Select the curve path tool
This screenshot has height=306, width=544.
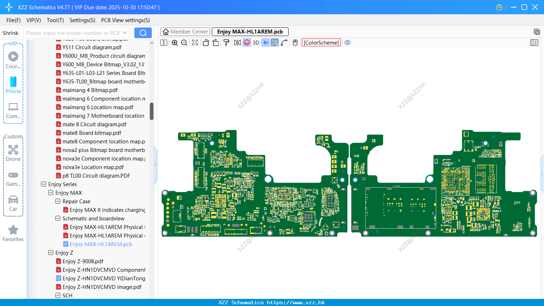[x=284, y=42]
